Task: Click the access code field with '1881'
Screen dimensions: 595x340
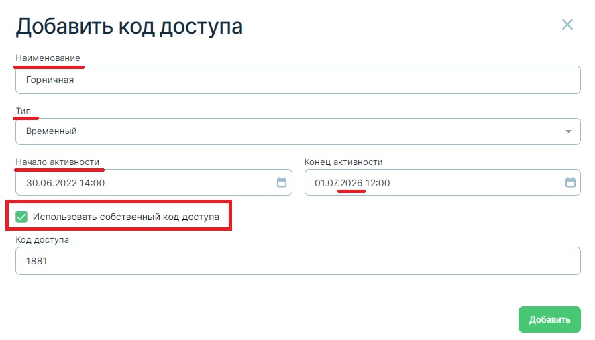Action: [297, 262]
